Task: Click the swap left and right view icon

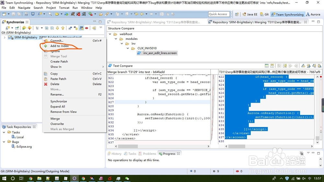Action: tap(272, 66)
